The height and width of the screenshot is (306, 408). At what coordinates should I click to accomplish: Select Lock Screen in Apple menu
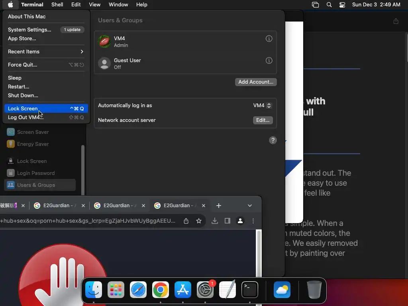tap(46, 108)
